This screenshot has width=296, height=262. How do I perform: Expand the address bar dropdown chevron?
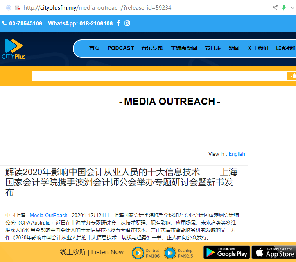(x=292, y=7)
